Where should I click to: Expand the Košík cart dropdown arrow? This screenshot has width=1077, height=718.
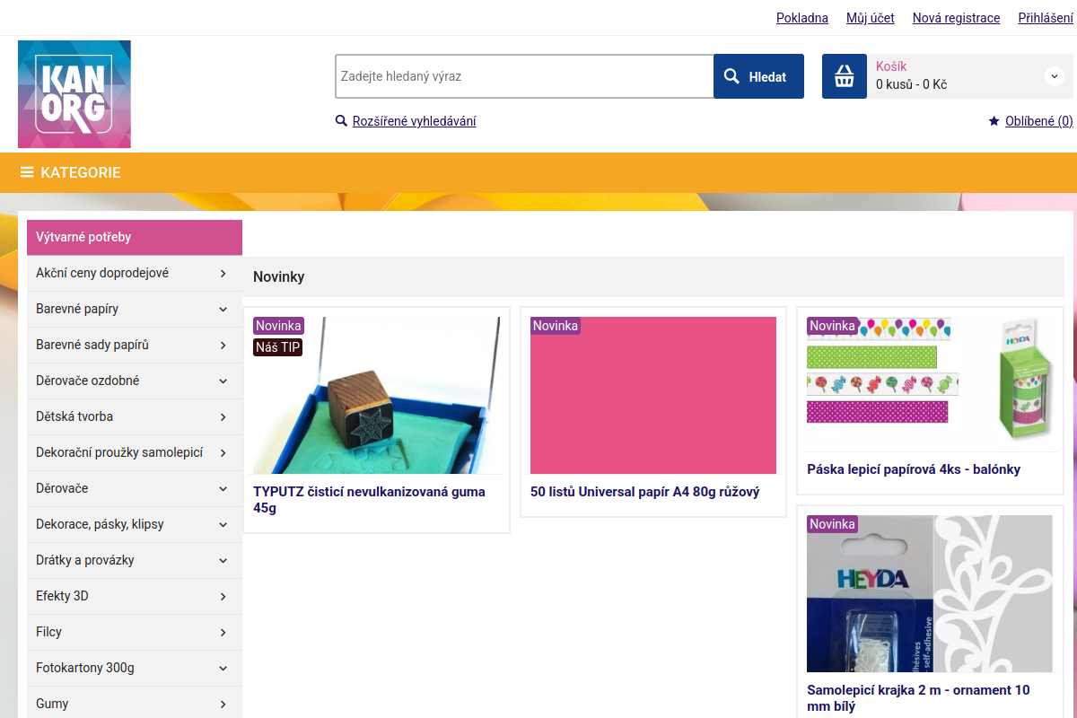pyautogui.click(x=1055, y=76)
